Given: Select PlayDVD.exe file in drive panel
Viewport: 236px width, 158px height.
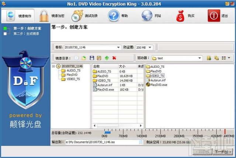Looking at the screenshot, I should tap(157, 85).
